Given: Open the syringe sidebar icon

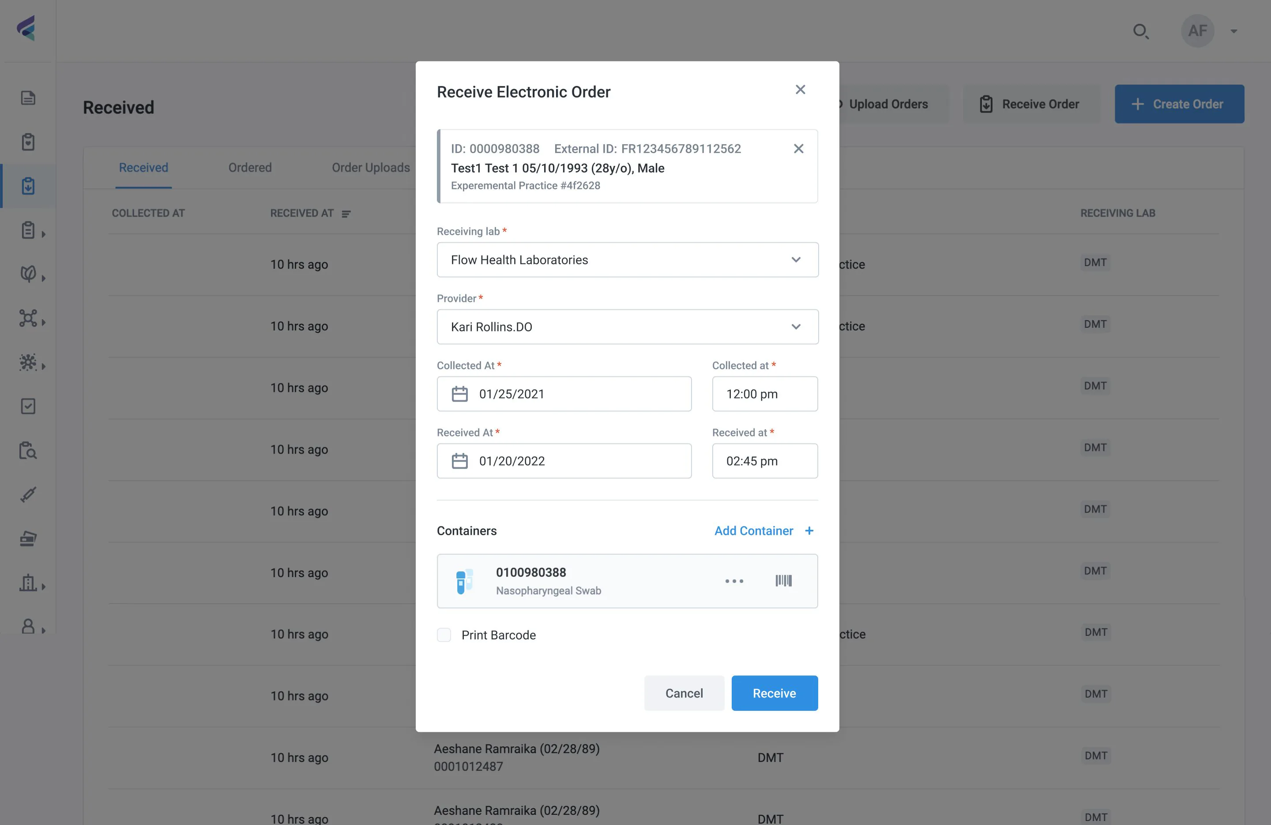Looking at the screenshot, I should [28, 494].
